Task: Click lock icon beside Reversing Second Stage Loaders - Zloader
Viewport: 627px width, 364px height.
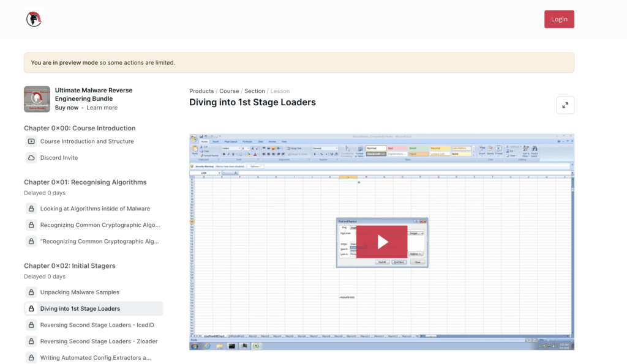Action: (31, 341)
